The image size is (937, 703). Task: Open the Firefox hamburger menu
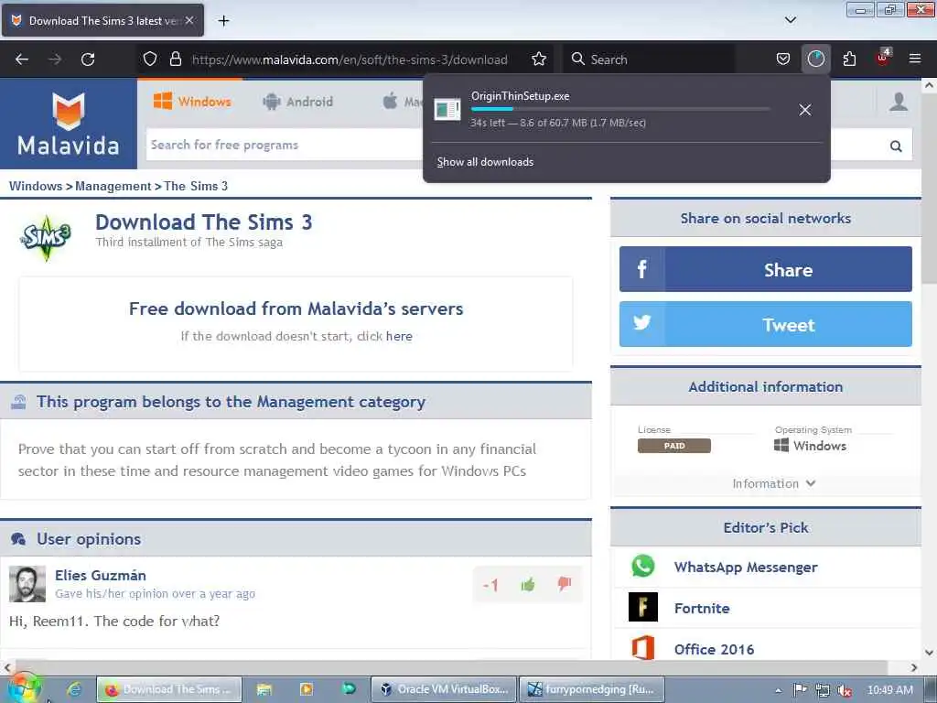(915, 59)
